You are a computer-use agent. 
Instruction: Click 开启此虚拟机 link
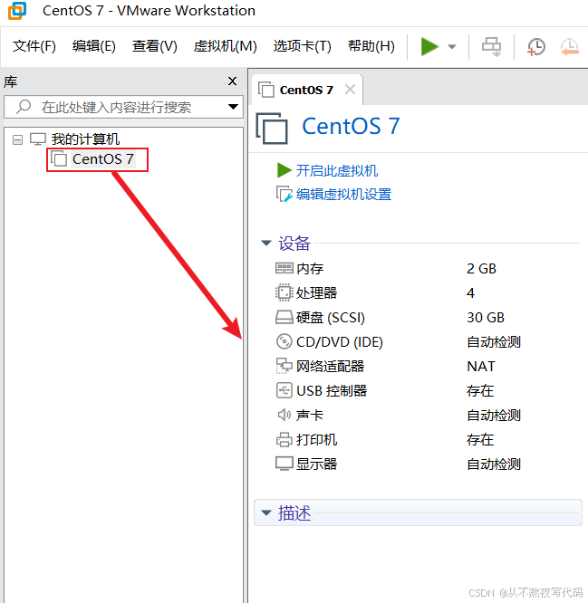(x=337, y=170)
